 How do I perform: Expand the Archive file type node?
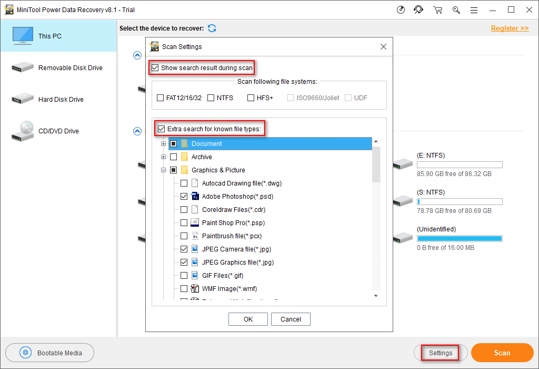(x=163, y=157)
